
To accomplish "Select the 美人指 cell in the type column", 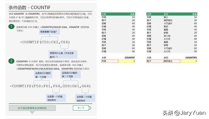I will click(x=167, y=36).
